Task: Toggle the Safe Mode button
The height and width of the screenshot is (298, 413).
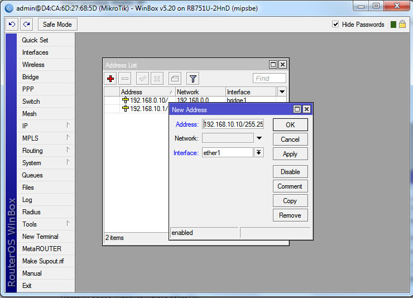Action: pyautogui.click(x=57, y=25)
